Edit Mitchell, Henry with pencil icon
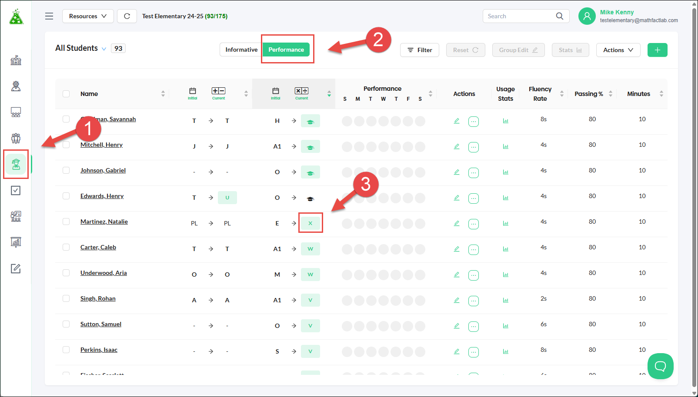 457,146
